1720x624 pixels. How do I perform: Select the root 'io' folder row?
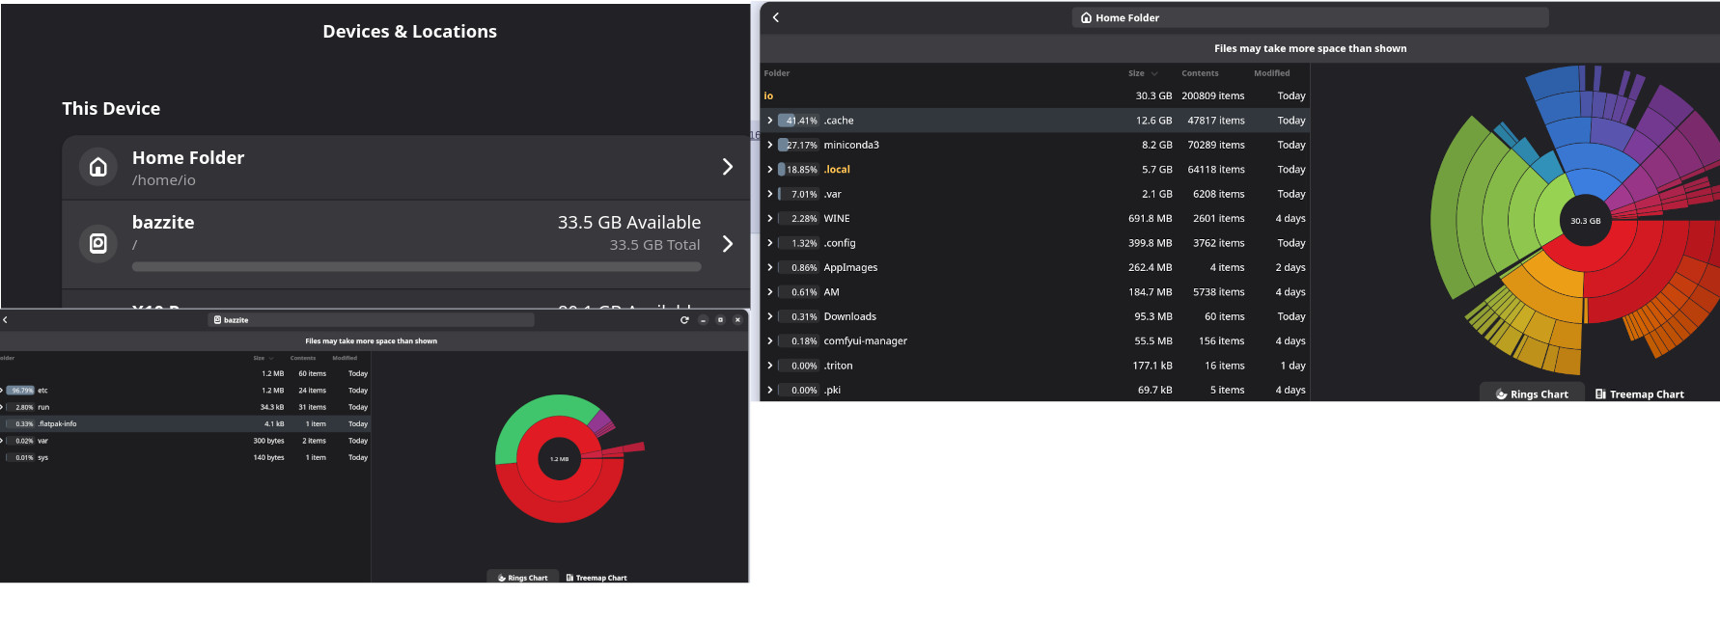[1035, 95]
